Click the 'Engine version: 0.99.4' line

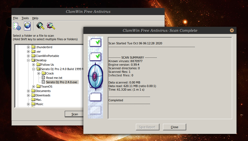(124, 65)
